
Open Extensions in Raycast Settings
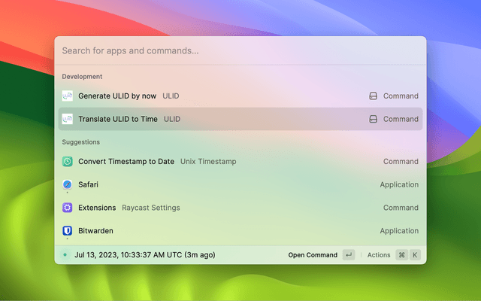point(97,208)
